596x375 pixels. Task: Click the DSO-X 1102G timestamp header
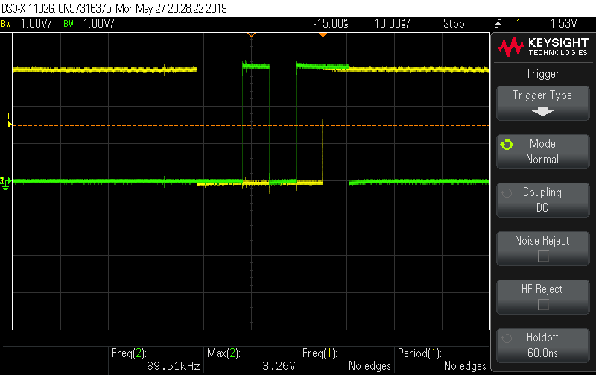click(x=114, y=8)
